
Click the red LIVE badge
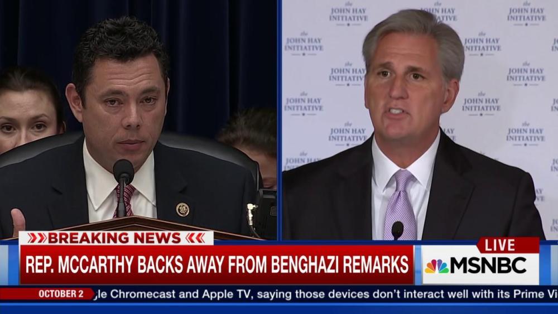coord(508,245)
